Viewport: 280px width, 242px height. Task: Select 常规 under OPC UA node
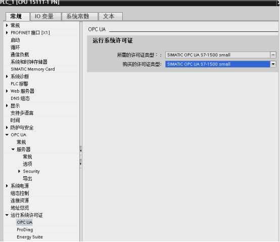[21, 142]
